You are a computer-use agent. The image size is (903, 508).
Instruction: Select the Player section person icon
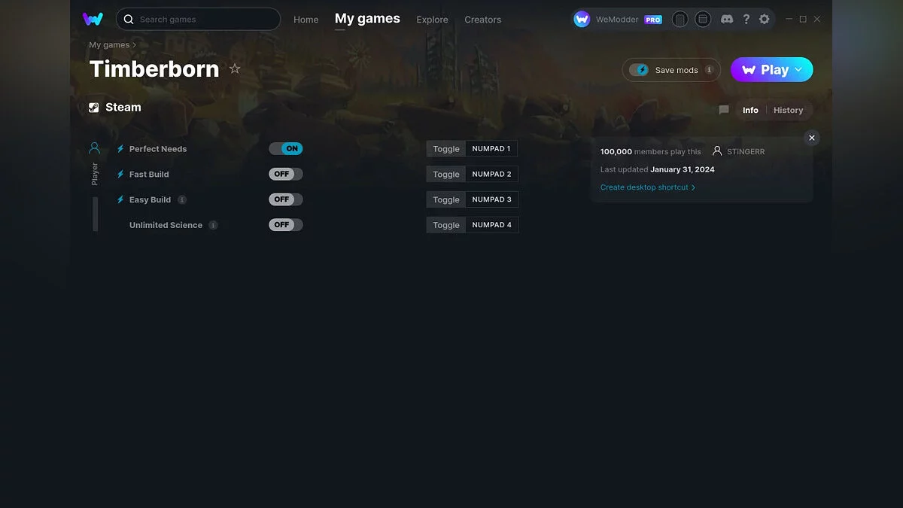[x=94, y=147]
